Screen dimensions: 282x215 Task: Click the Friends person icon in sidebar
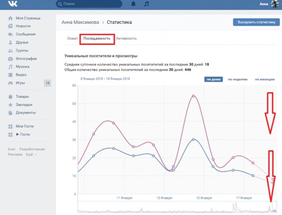click(x=11, y=42)
